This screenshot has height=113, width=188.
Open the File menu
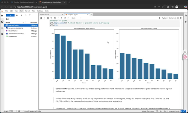click(x=6, y=11)
